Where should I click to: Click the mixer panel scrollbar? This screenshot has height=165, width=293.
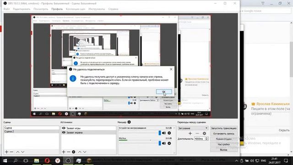coord(174,140)
